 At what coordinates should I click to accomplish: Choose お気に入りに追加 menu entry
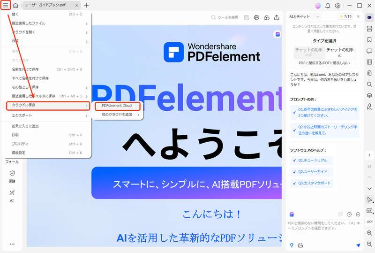tap(46, 126)
